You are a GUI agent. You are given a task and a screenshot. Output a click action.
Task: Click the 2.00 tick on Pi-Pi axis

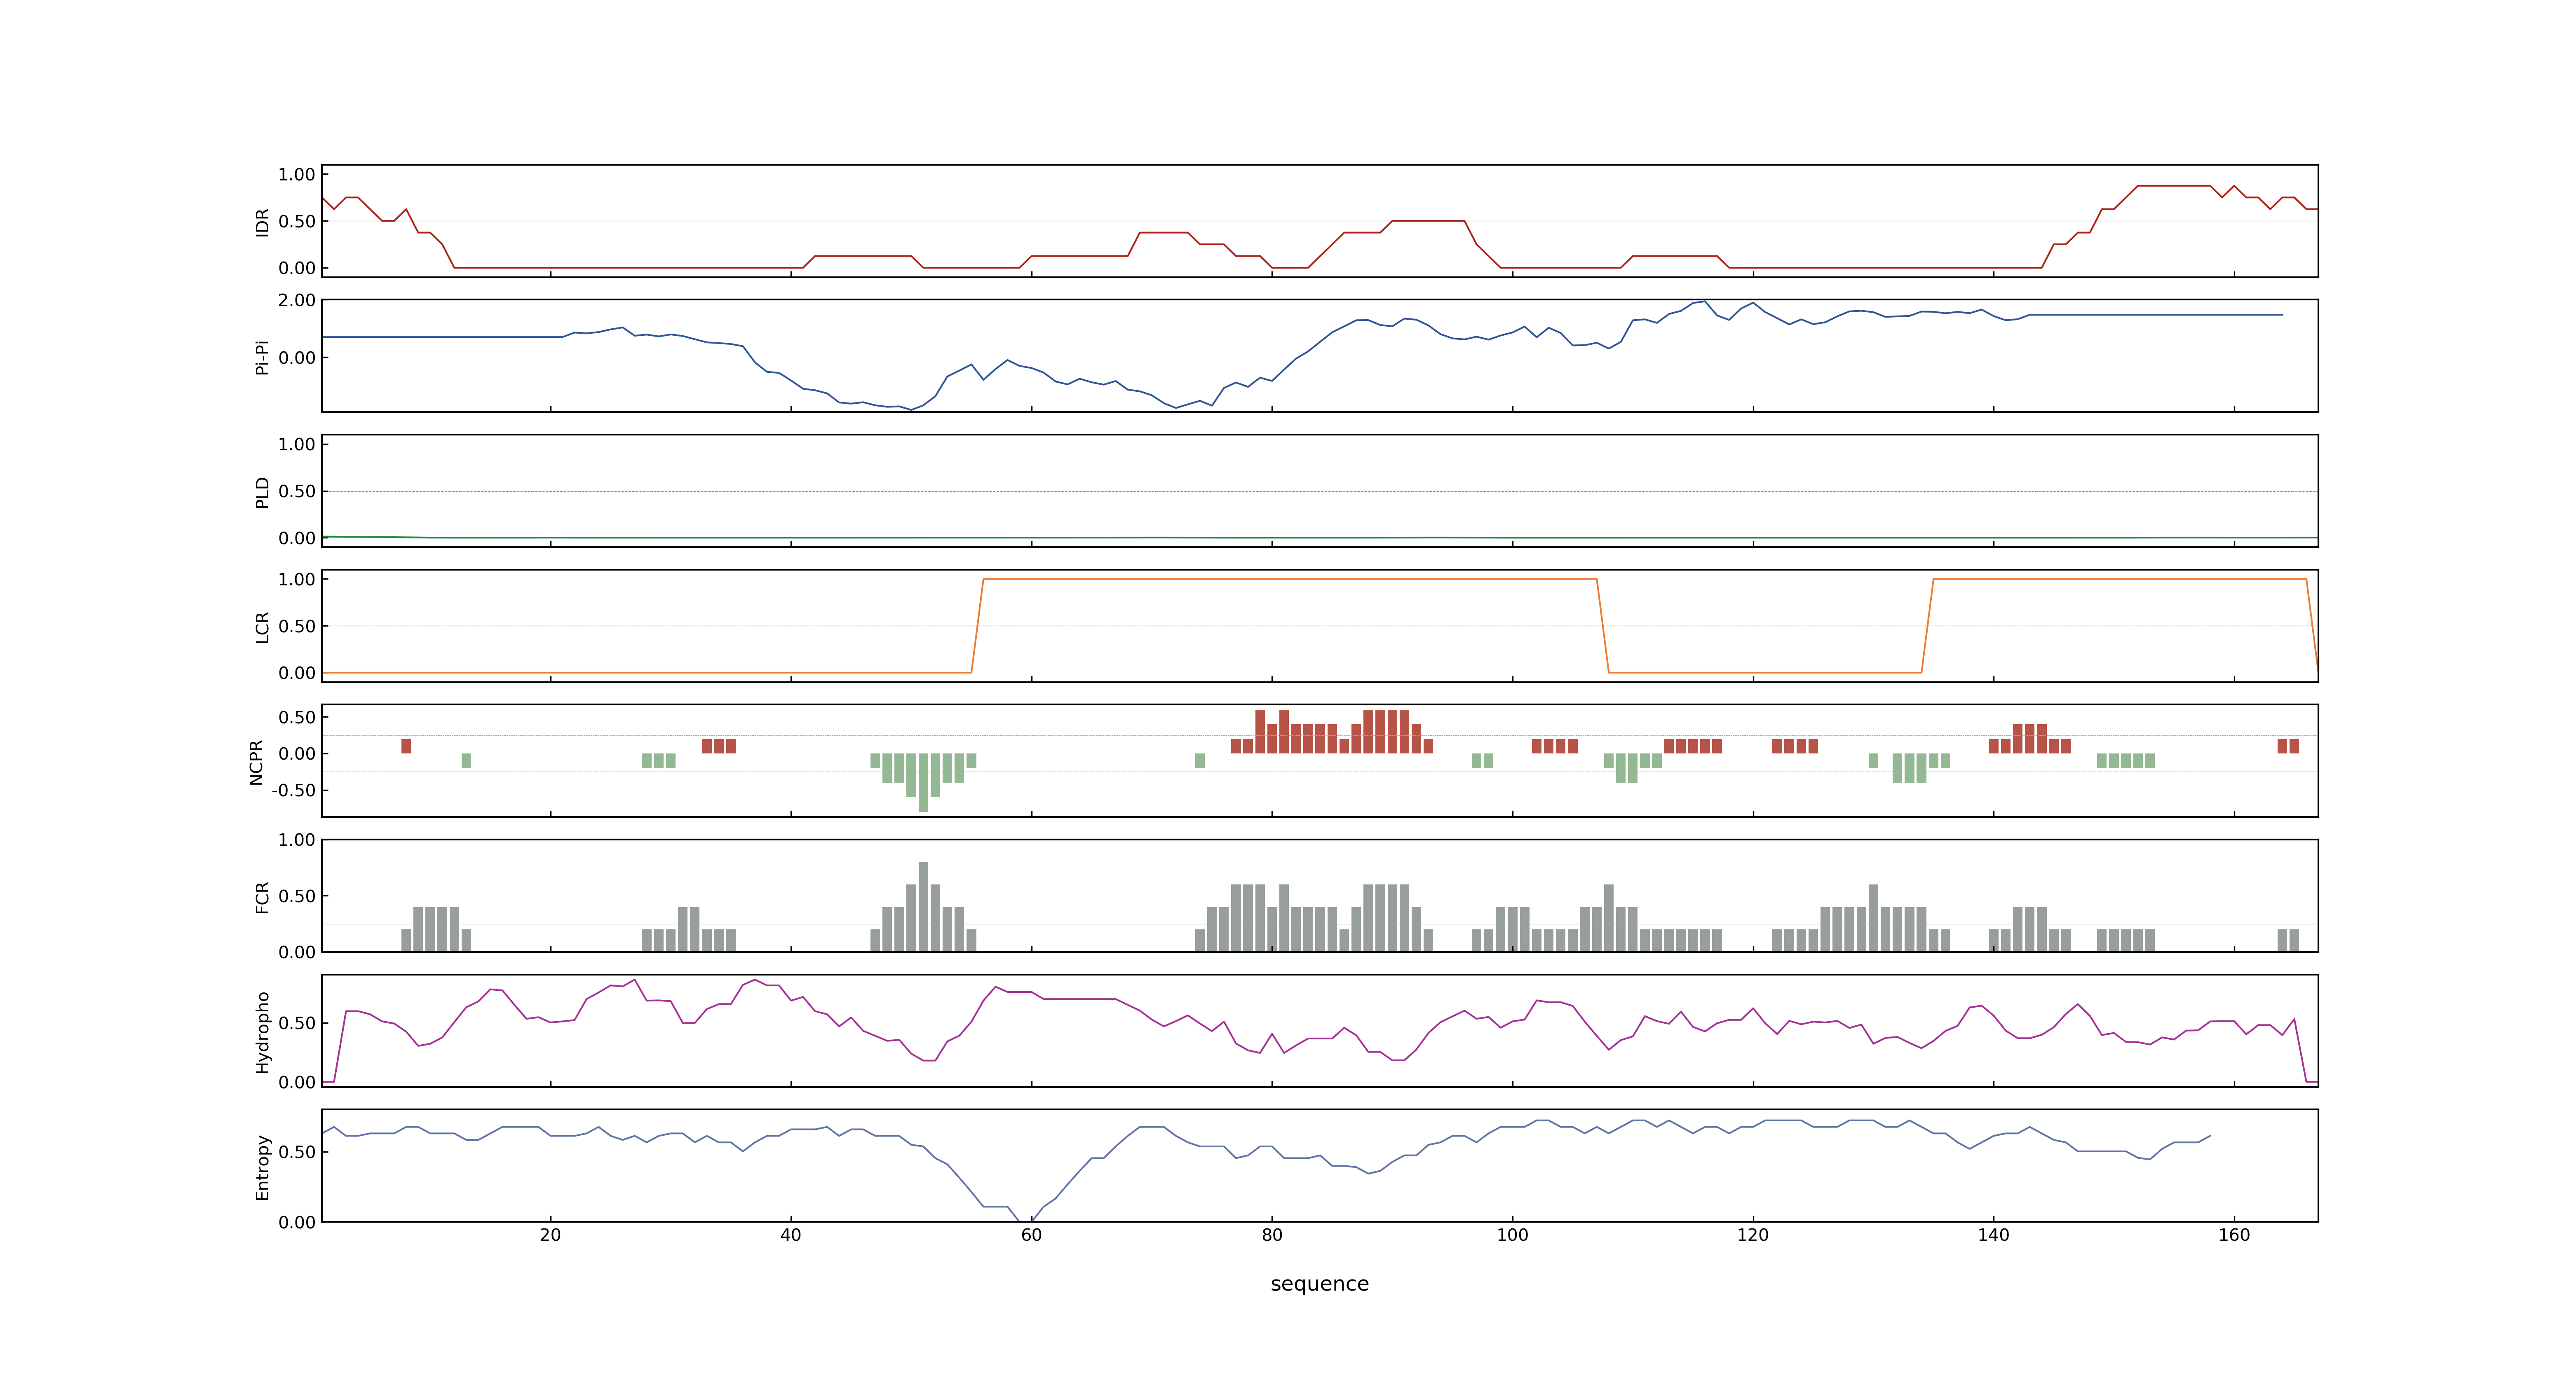coord(297,300)
